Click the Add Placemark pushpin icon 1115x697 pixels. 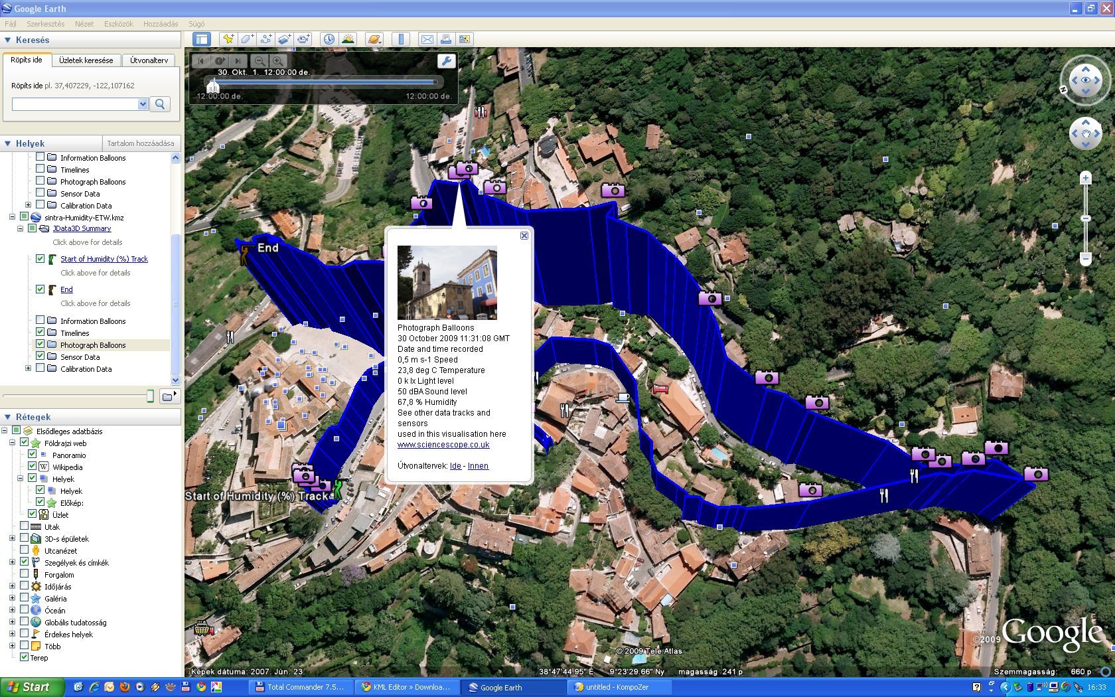pyautogui.click(x=228, y=39)
